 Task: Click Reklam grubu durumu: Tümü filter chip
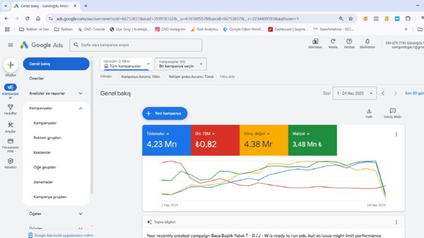191,77
